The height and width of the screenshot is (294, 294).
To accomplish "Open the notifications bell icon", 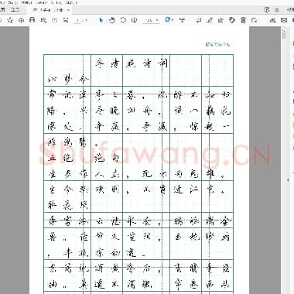I will (x=277, y=10).
